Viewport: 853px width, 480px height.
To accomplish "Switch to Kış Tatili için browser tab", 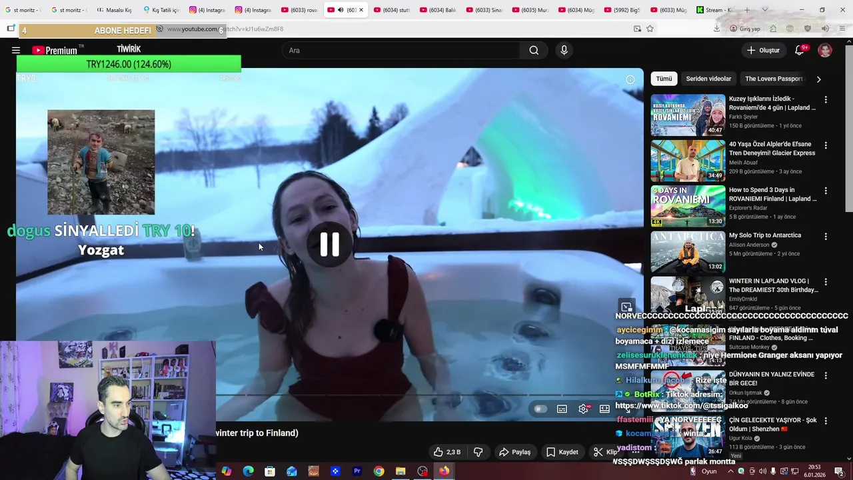I will pos(161,10).
